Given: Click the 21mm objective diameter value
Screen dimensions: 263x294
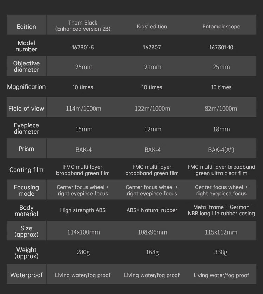Looking at the screenshot, I should coord(153,67).
